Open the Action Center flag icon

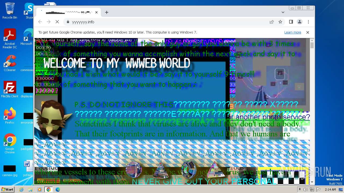318,190
